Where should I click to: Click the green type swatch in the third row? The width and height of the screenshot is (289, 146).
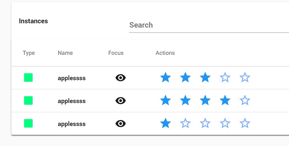(28, 123)
